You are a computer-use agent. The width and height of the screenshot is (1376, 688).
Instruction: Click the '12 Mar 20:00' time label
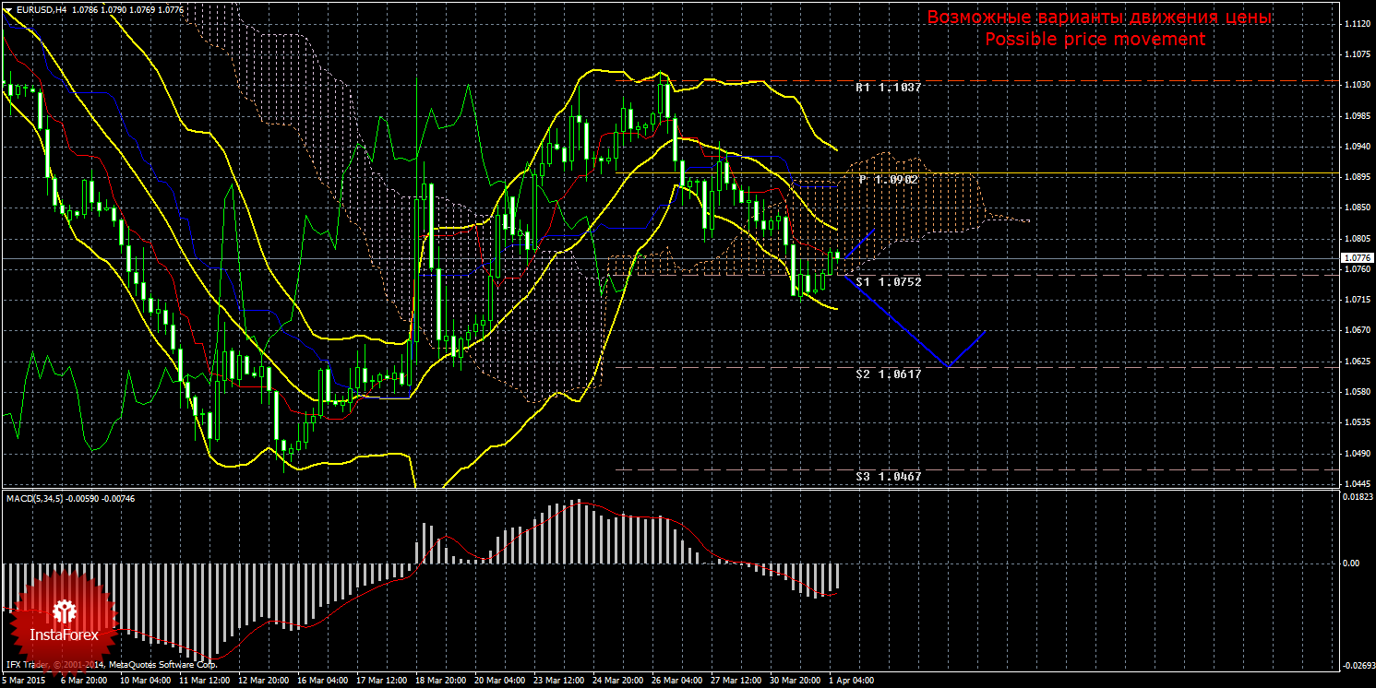[x=264, y=681]
